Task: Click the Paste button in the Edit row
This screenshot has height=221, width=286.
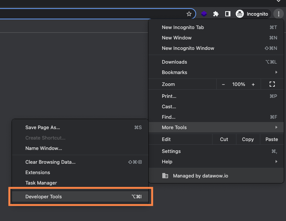Action: click(x=271, y=139)
